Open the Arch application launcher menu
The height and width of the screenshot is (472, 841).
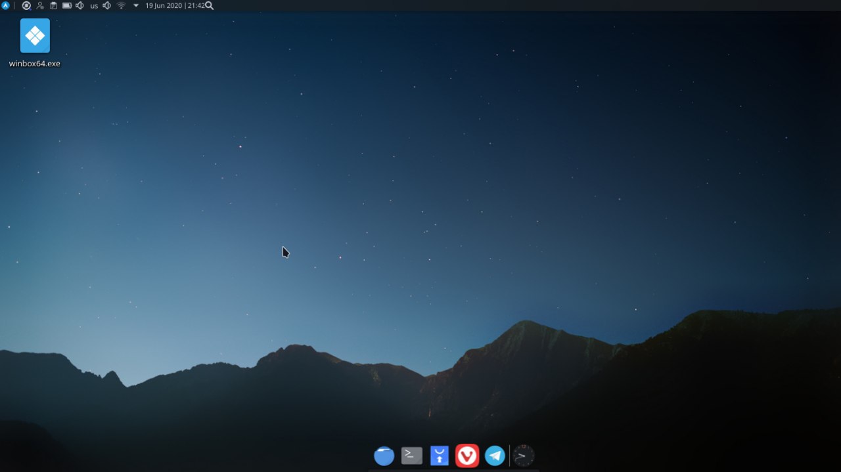coord(5,5)
